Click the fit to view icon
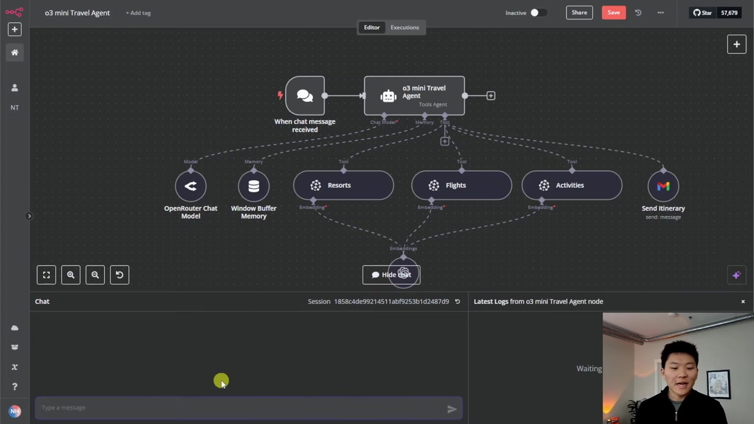Viewport: 754px width, 424px height. click(x=47, y=275)
